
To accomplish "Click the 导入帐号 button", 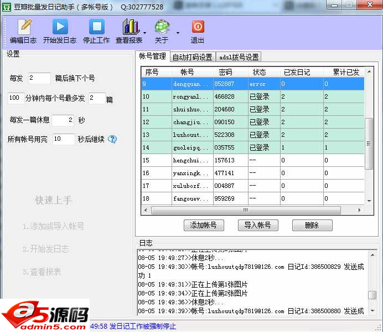I will pos(257,225).
